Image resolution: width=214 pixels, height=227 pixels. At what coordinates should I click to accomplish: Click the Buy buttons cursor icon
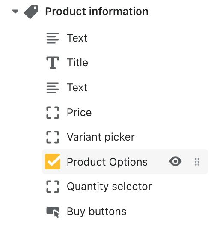pyautogui.click(x=53, y=212)
